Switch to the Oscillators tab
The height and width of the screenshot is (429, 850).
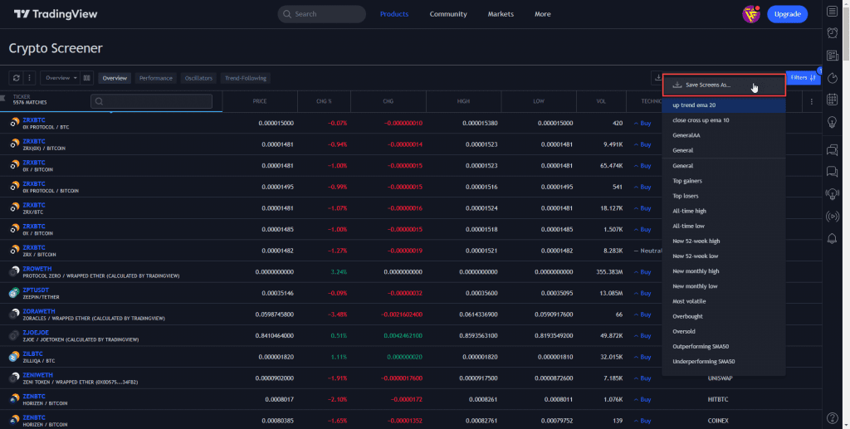pyautogui.click(x=198, y=78)
